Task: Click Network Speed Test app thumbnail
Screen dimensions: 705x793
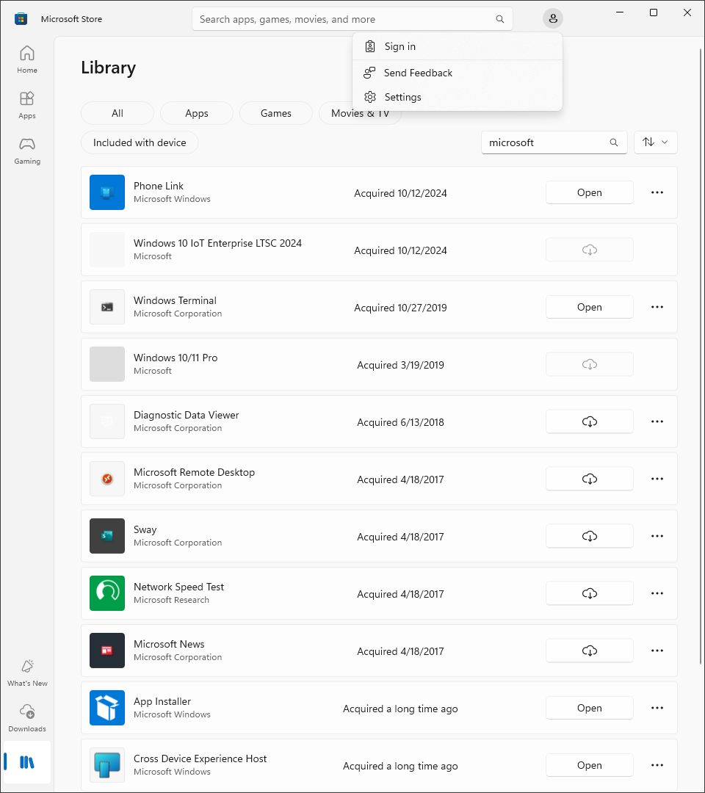Action: click(x=107, y=593)
